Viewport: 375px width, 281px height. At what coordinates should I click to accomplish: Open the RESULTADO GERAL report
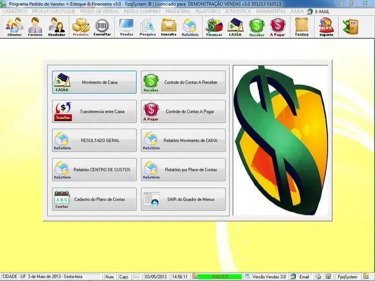(94, 140)
